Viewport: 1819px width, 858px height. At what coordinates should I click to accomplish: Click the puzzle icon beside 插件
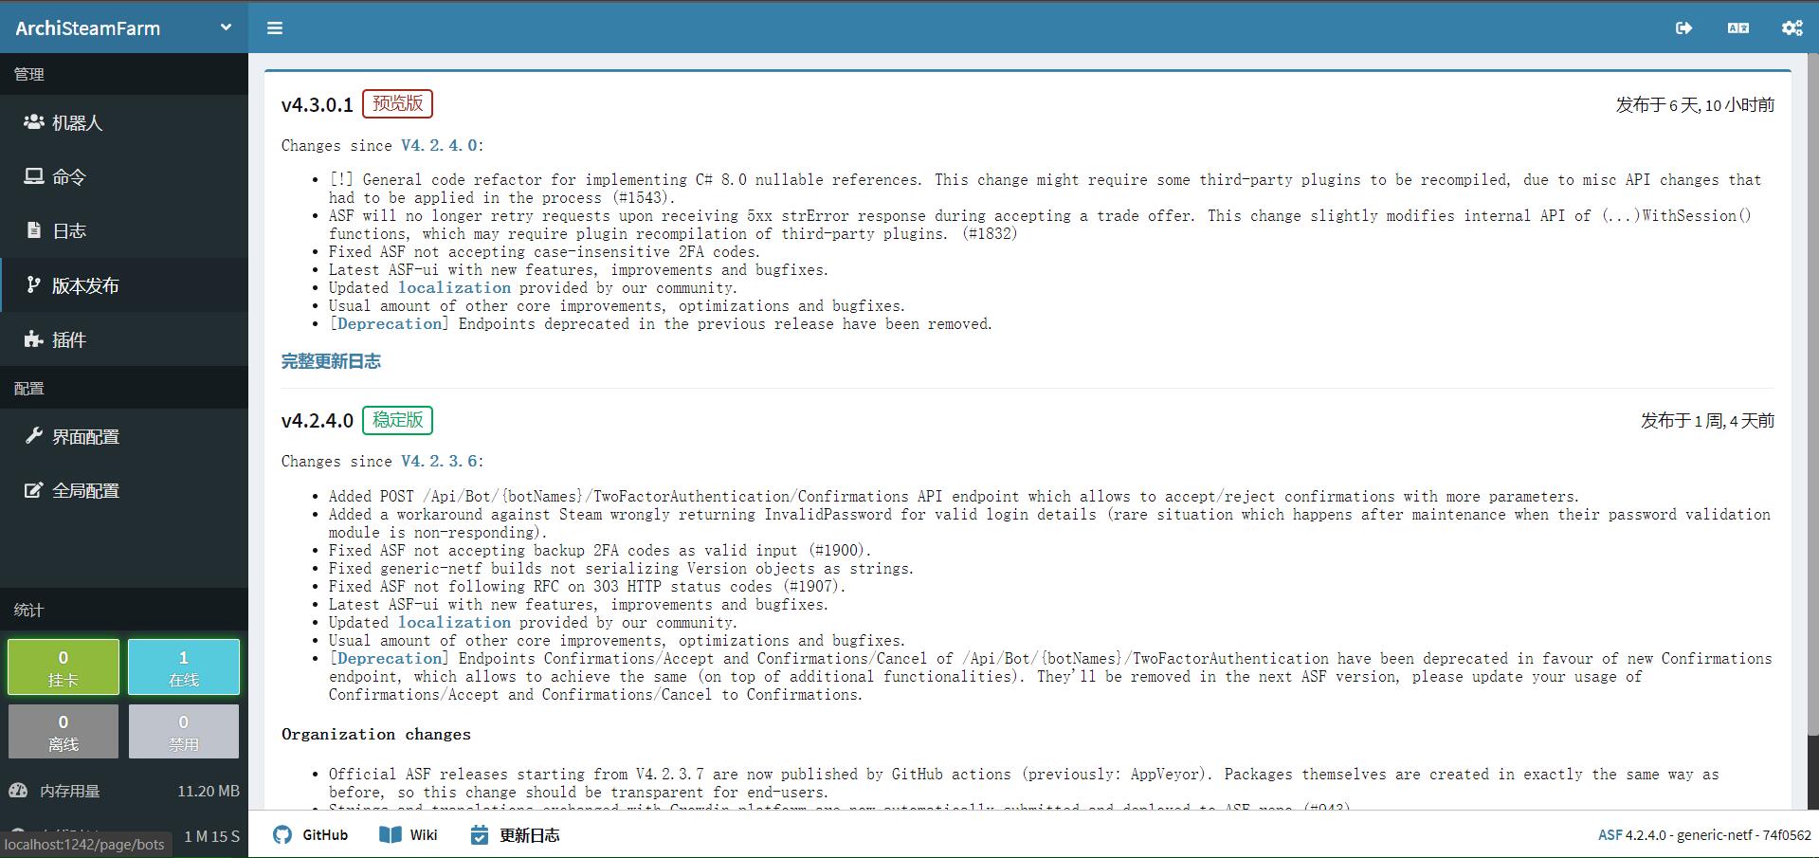tap(34, 339)
